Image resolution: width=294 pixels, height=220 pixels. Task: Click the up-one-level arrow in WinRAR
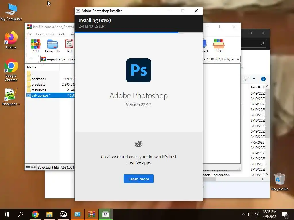pyautogui.click(x=31, y=59)
